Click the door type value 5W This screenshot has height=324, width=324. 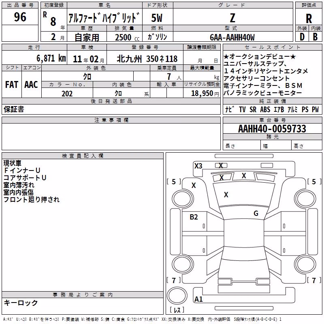(x=157, y=18)
